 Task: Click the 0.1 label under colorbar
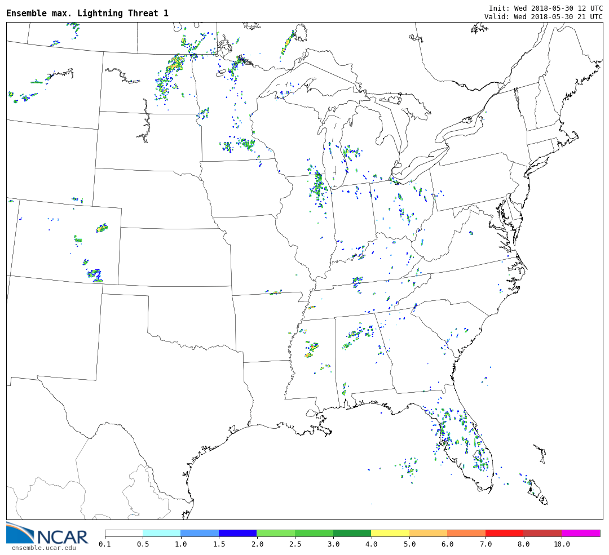point(105,544)
